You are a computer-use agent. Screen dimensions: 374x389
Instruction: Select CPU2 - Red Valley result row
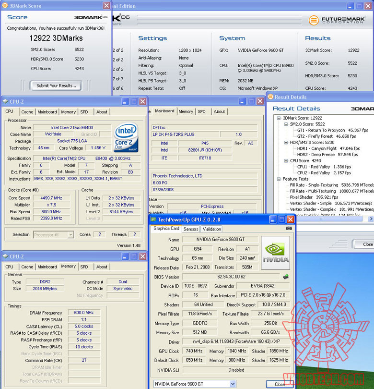[324, 173]
